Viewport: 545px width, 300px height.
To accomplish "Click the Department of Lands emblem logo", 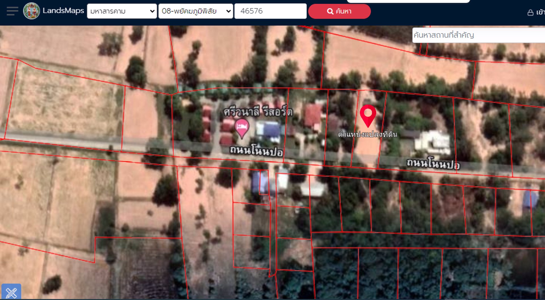I will 32,11.
